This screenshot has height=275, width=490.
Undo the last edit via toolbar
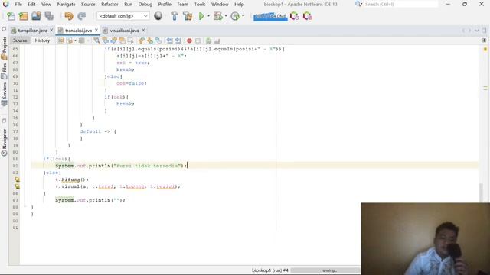point(69,16)
